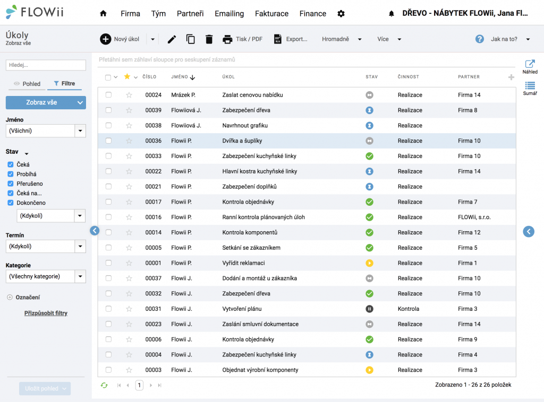The height and width of the screenshot is (402, 544).
Task: Click status icon of task 00033
Action: tap(370, 156)
